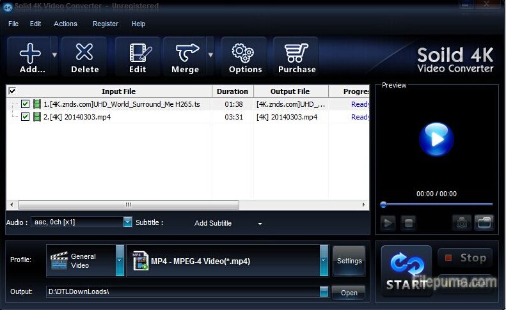Open the Edit video tool
Viewport: 506px width, 310px height.
(138, 57)
